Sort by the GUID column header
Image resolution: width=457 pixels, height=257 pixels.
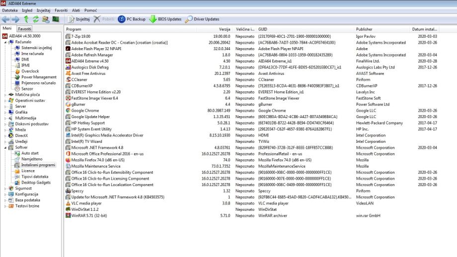click(x=305, y=29)
